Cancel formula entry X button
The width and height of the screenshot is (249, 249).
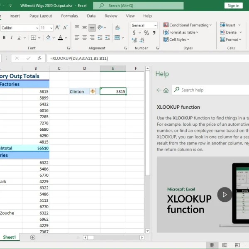click(17, 58)
